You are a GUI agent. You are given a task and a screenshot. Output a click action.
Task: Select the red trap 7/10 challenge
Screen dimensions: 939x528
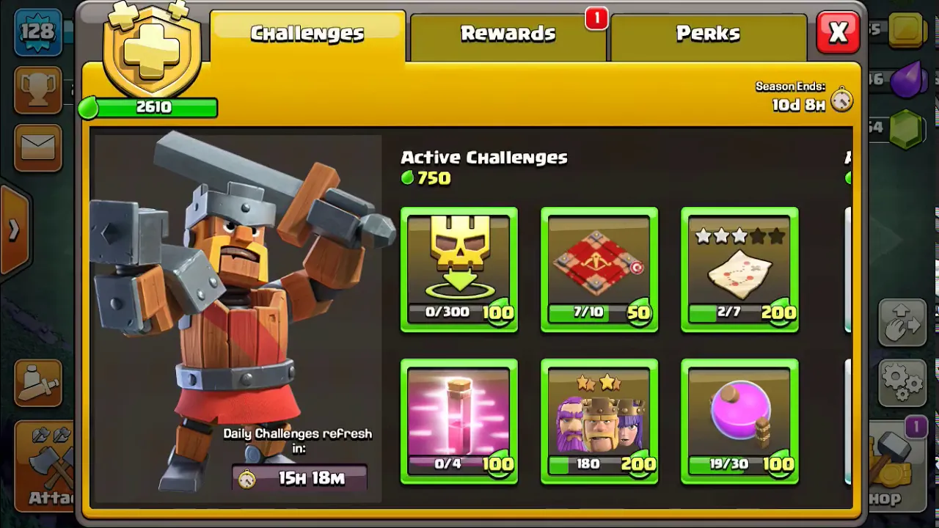[x=599, y=270]
